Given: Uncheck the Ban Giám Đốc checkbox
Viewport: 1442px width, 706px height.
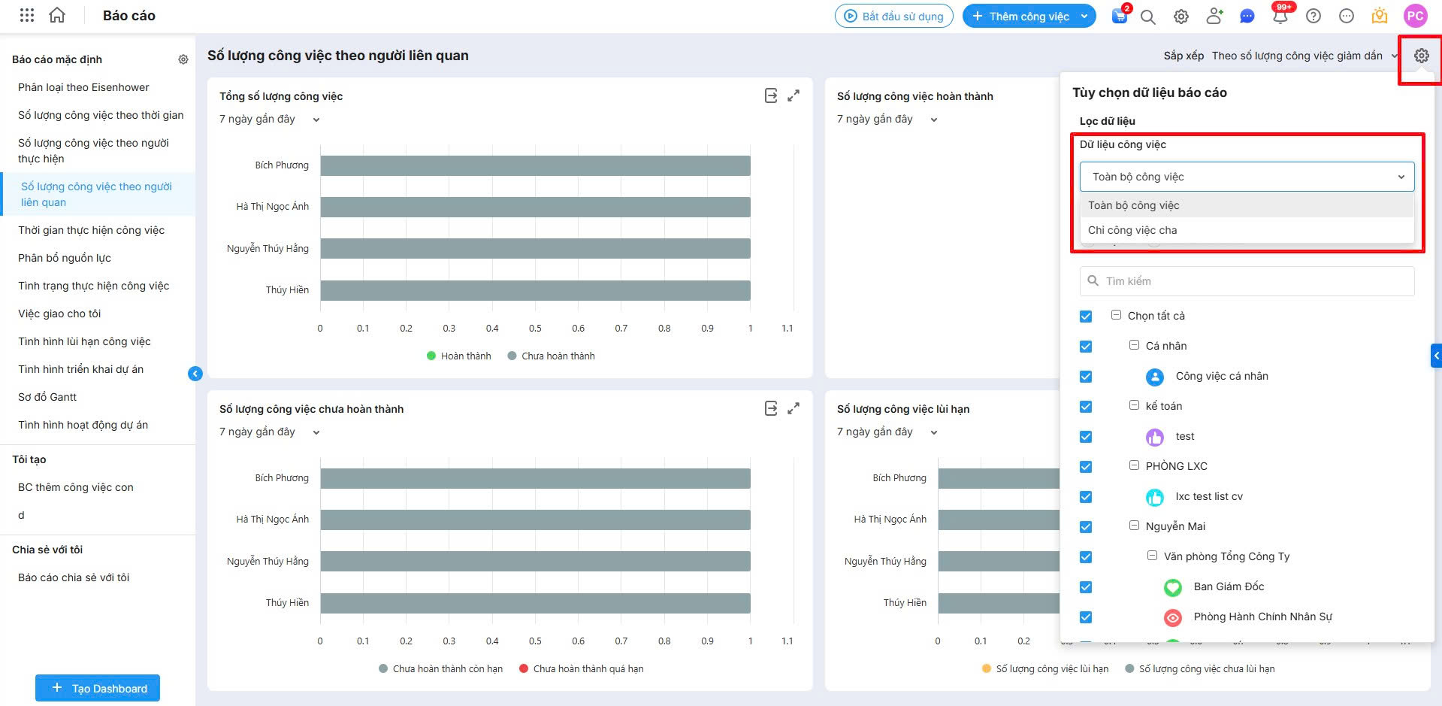Looking at the screenshot, I should click(1086, 587).
